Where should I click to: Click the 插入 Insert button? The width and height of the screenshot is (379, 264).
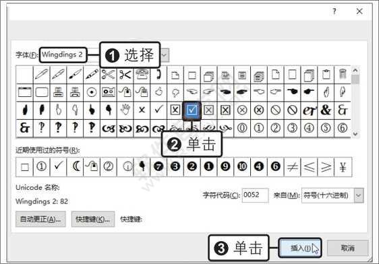[x=300, y=248]
